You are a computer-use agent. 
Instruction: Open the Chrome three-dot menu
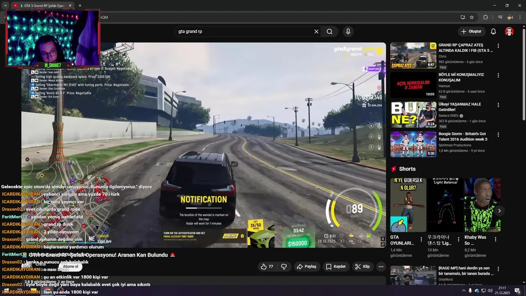tap(520, 17)
